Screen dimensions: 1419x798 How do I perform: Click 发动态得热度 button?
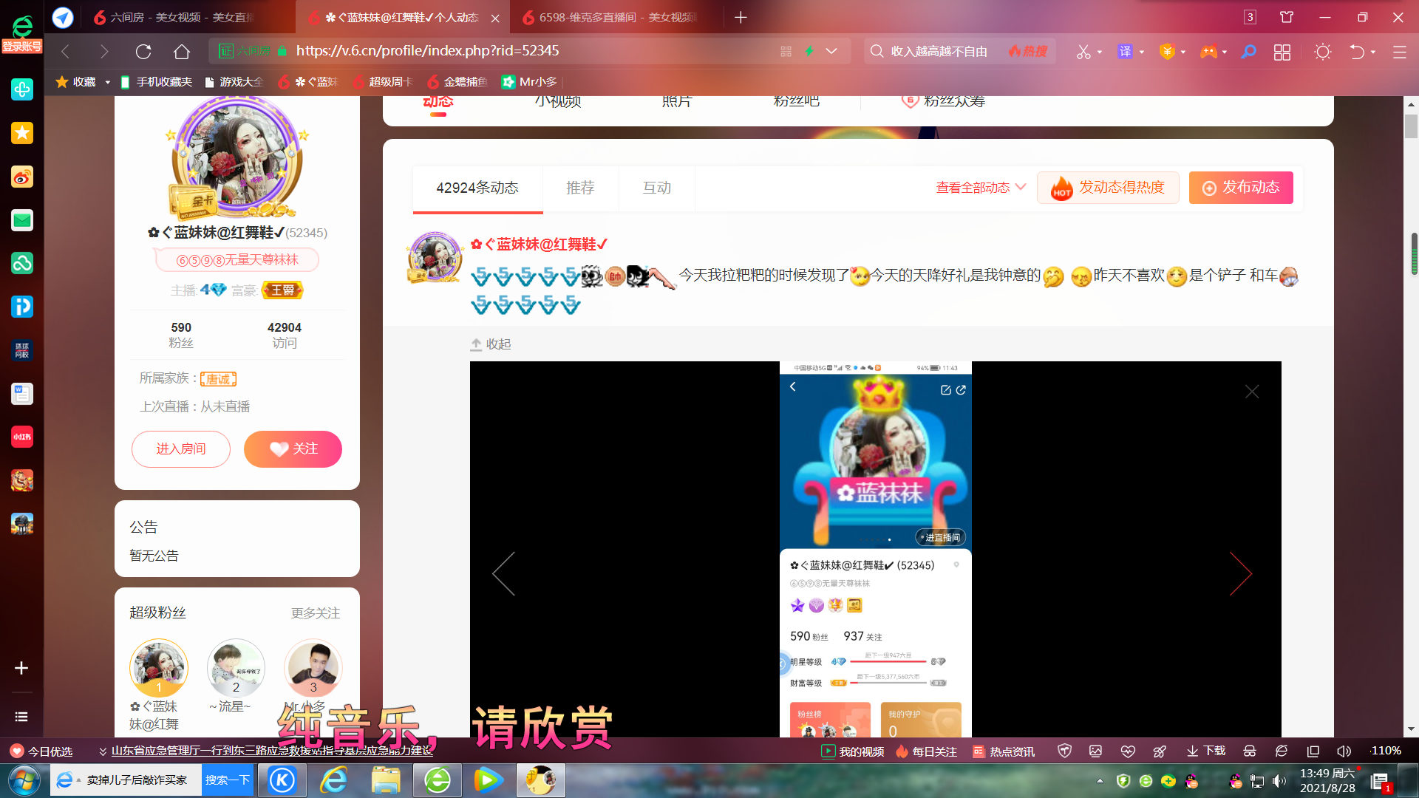[1108, 188]
